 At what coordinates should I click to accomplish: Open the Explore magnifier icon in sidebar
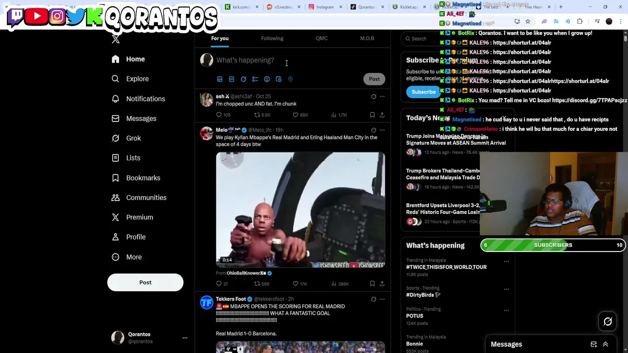coord(115,78)
